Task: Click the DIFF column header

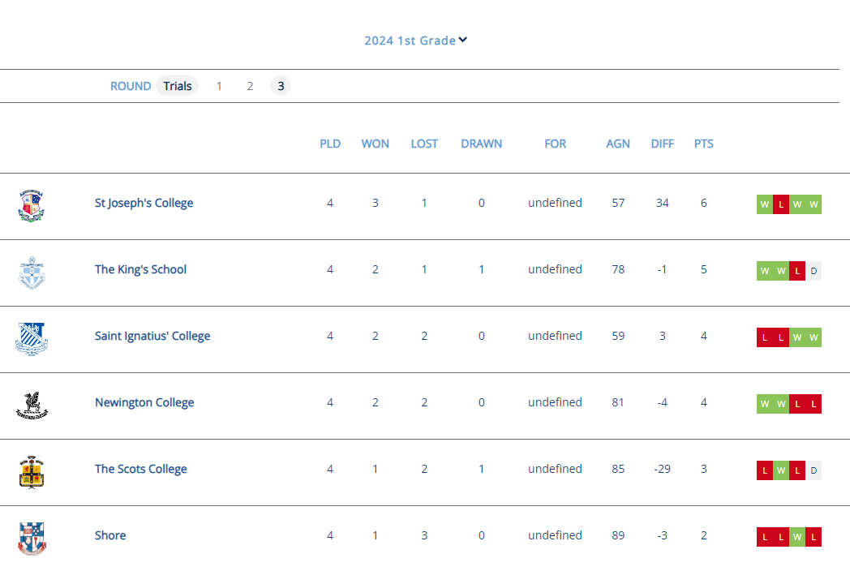Action: coord(662,144)
